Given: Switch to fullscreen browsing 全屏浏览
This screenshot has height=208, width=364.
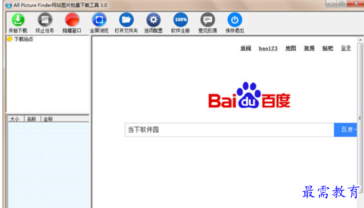Looking at the screenshot, I should click(x=99, y=20).
